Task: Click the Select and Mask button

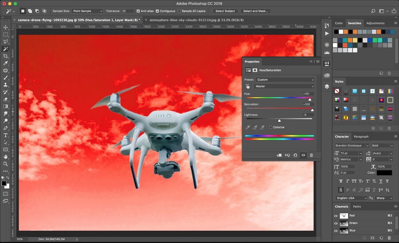Action: (256, 11)
